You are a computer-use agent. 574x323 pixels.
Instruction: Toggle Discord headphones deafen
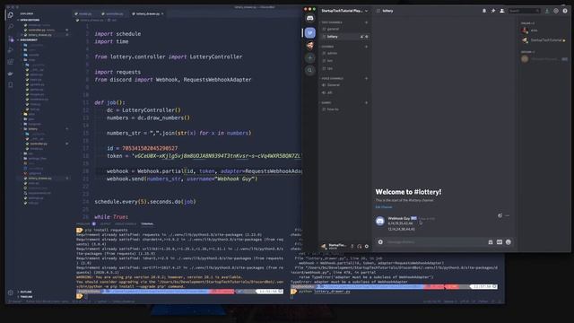(359, 247)
